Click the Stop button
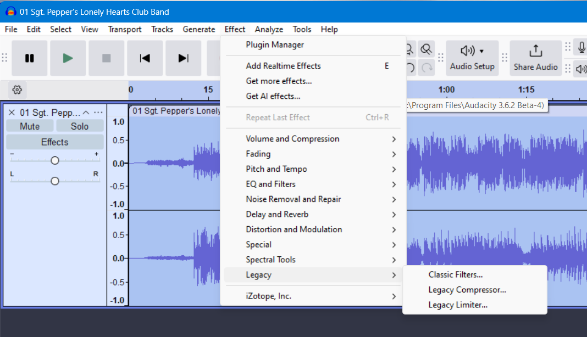Image resolution: width=587 pixels, height=337 pixels. click(x=106, y=58)
